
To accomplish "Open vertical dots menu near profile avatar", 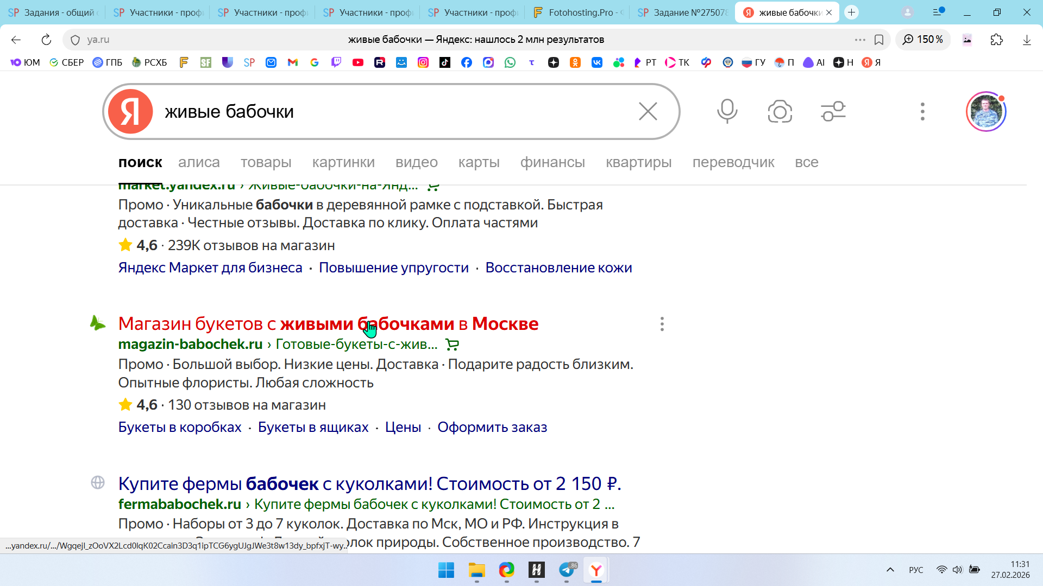I will pos(922,111).
